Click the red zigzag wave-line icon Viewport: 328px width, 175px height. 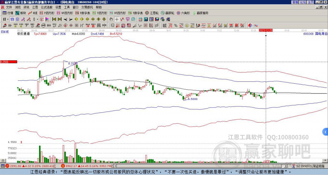pyautogui.click(x=122, y=19)
